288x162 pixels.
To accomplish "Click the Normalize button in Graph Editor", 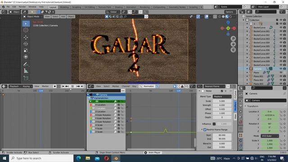I will 148,86.
